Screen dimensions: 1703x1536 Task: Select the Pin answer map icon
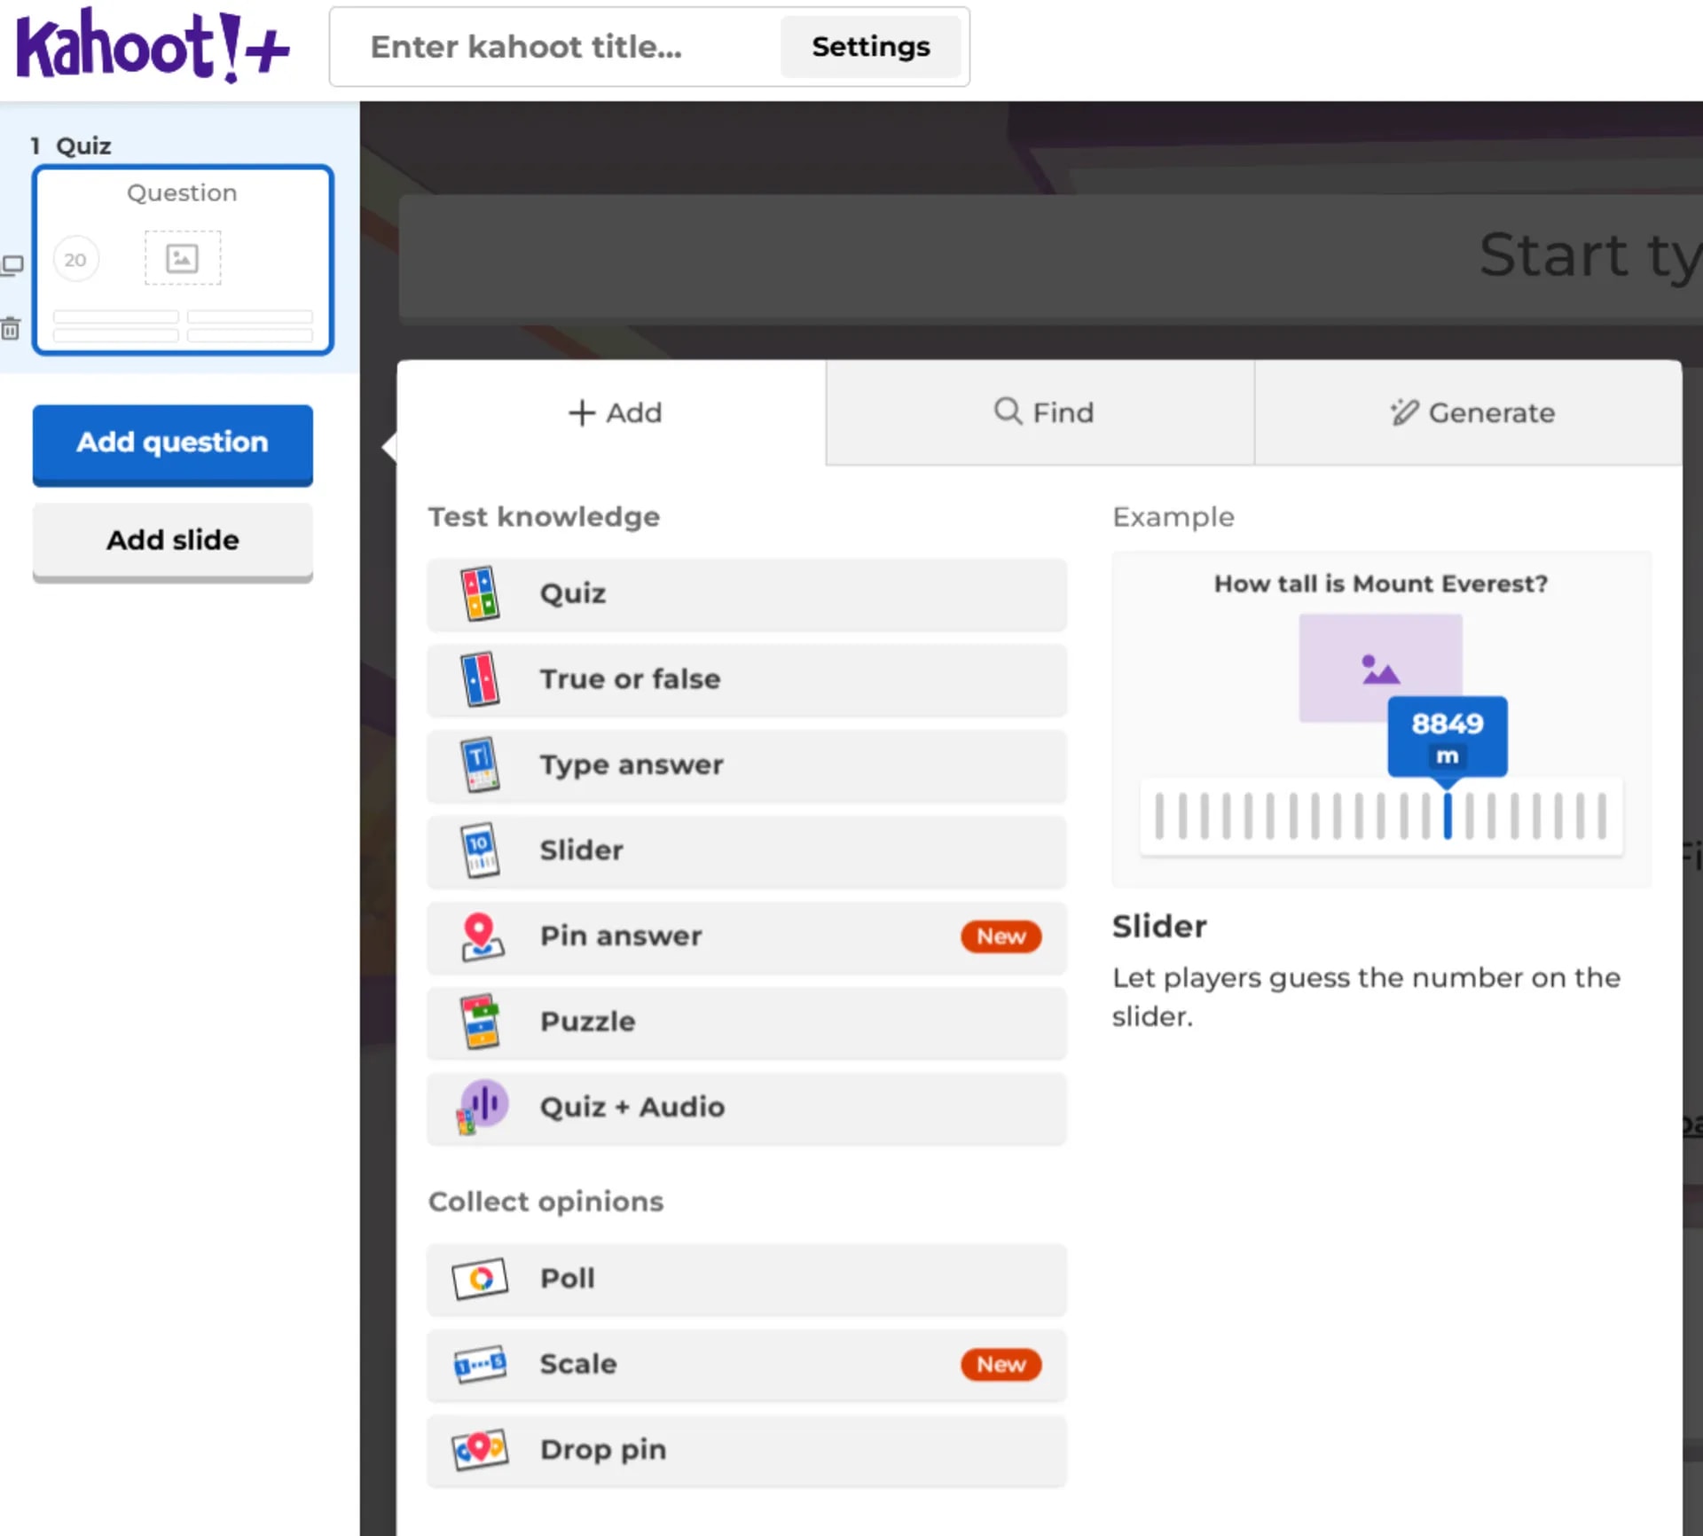click(x=482, y=936)
